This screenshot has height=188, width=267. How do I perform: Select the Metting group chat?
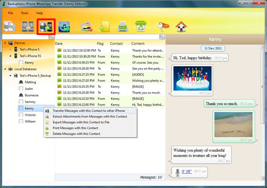30,82
